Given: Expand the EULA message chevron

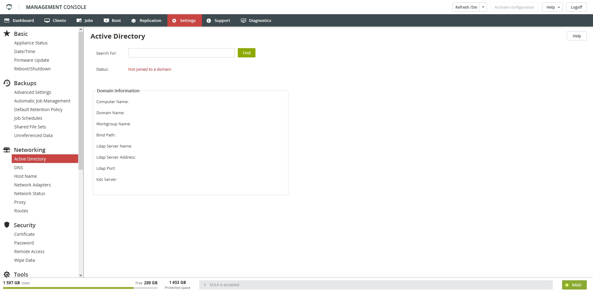Looking at the screenshot, I should (x=205, y=285).
